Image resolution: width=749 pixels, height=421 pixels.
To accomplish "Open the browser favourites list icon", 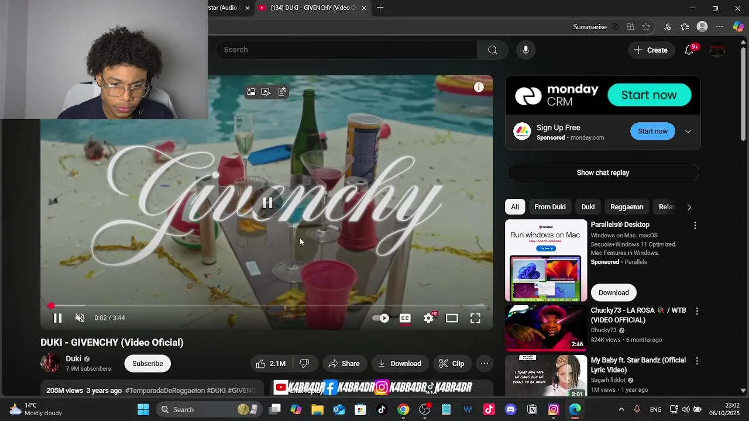I will click(685, 27).
